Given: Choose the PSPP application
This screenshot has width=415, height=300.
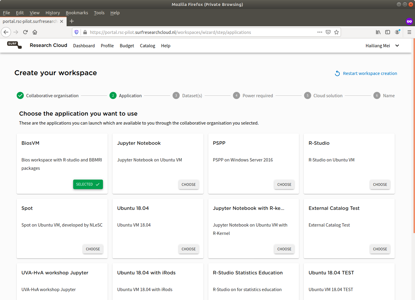Looking at the screenshot, I should (284, 184).
